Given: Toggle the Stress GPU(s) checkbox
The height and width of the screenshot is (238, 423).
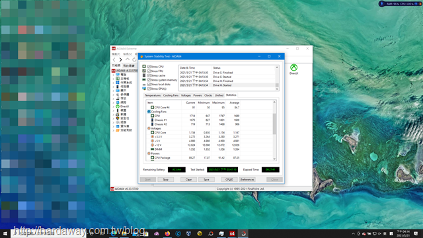Looking at the screenshot, I should tap(149, 89).
